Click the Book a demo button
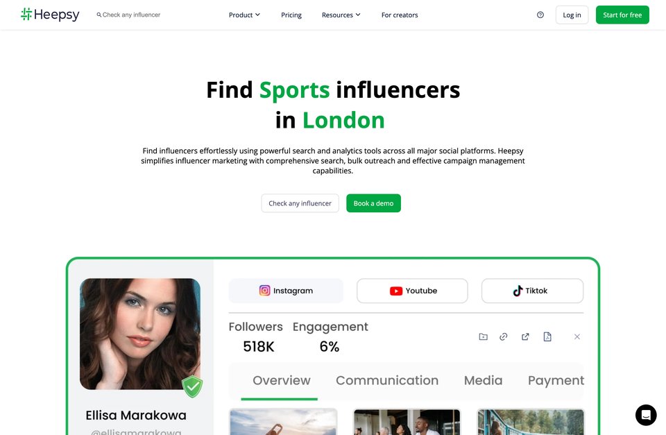The image size is (666, 435). click(373, 203)
